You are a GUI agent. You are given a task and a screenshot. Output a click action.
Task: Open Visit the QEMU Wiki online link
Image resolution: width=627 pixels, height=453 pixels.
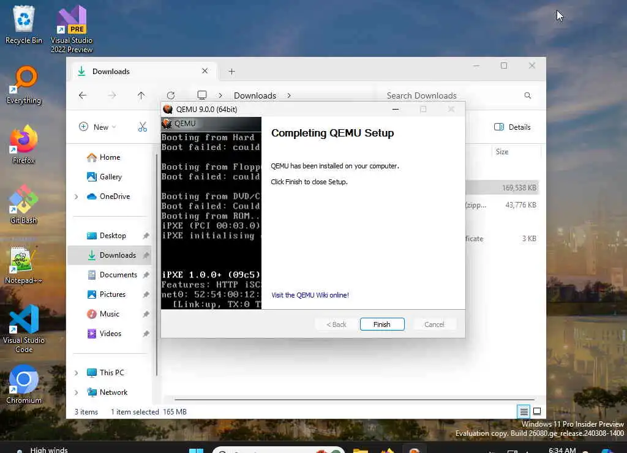tap(310, 295)
